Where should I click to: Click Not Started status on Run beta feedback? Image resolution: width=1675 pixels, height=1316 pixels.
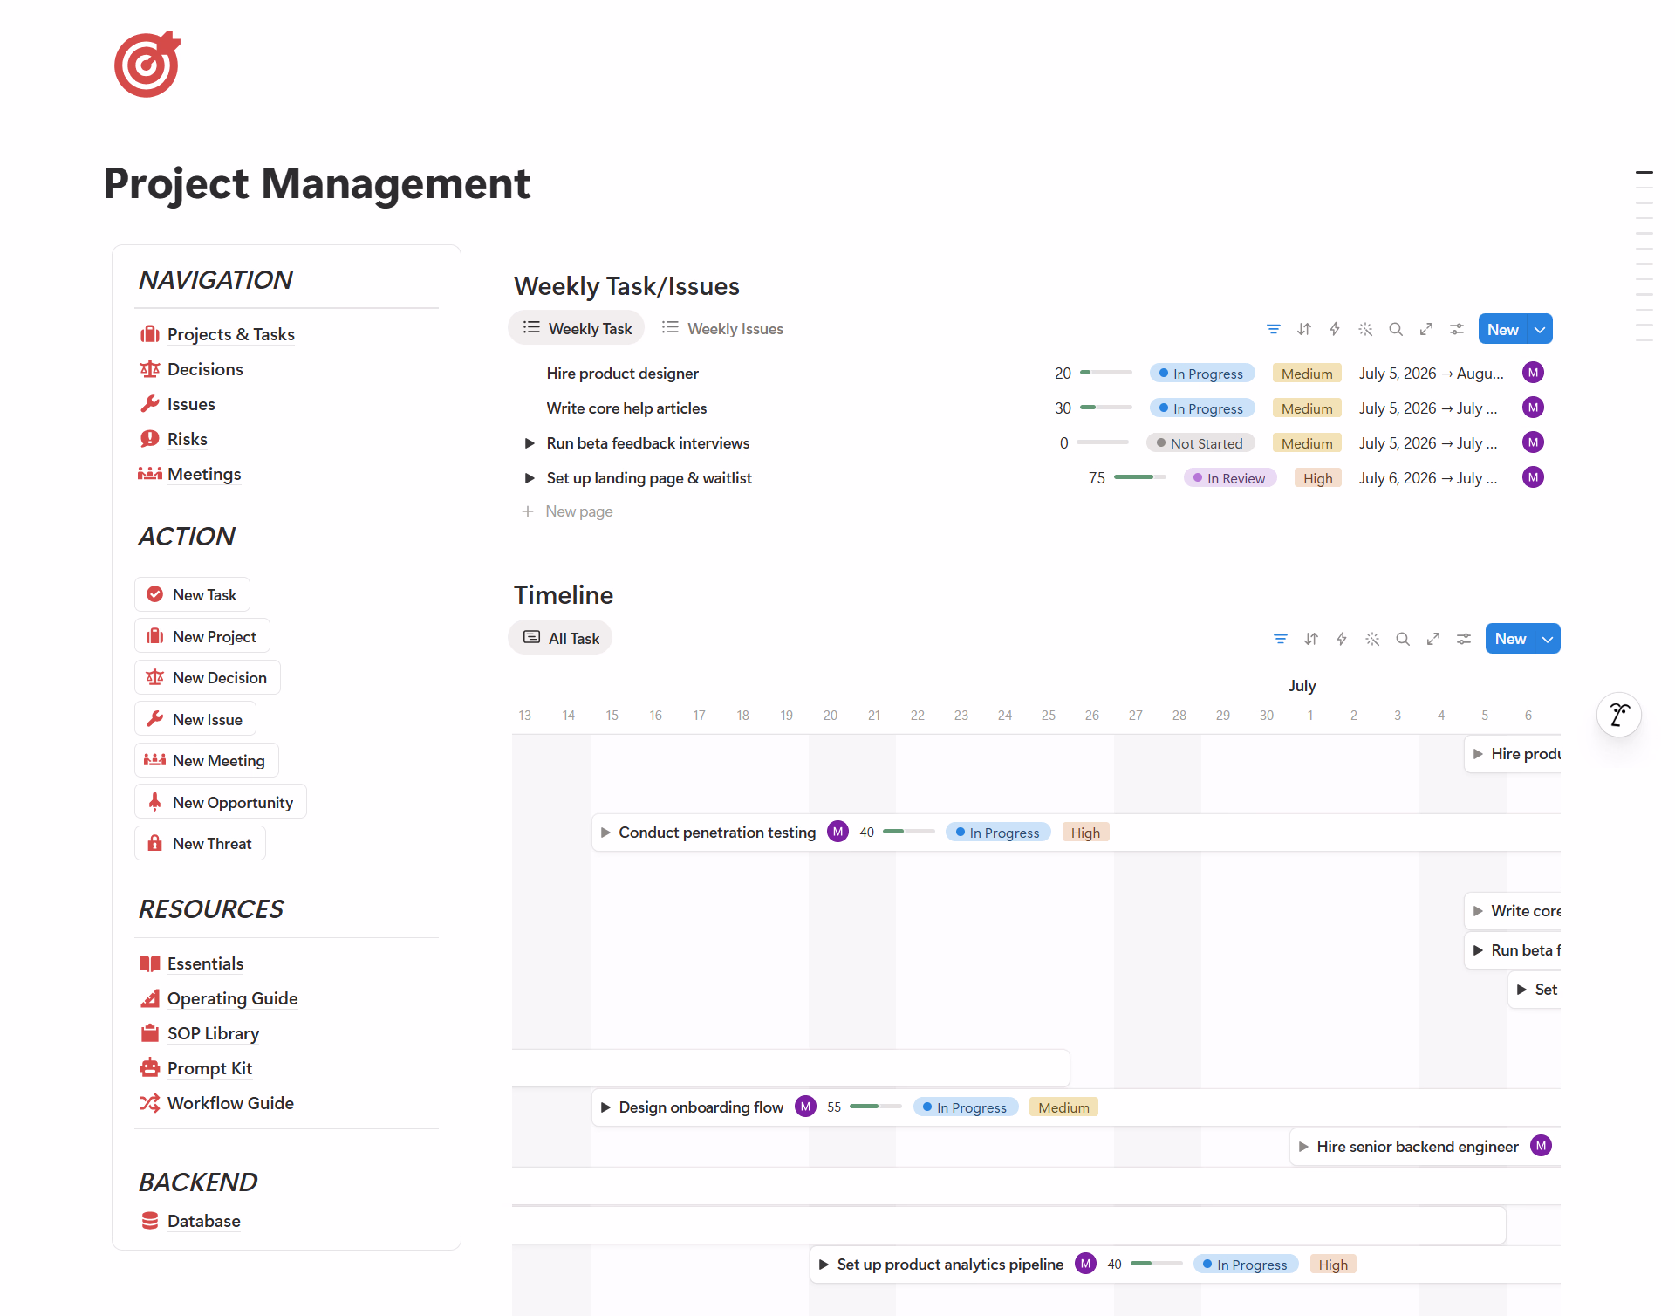click(x=1200, y=443)
